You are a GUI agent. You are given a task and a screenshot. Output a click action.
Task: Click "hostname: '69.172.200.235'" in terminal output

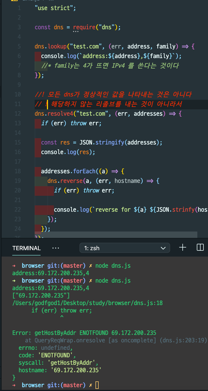(60, 370)
